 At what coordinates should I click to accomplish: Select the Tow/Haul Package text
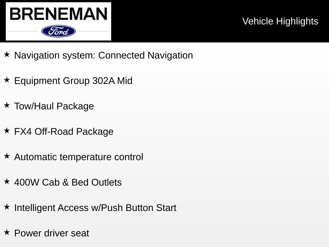[54, 106]
